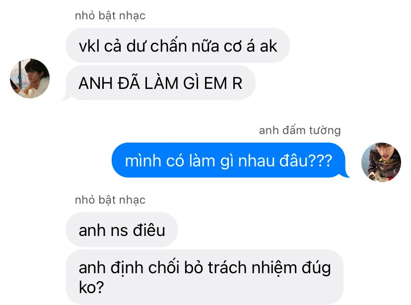Click the gray bubble tail beside left avatar
This screenshot has height=305, width=411.
point(67,96)
